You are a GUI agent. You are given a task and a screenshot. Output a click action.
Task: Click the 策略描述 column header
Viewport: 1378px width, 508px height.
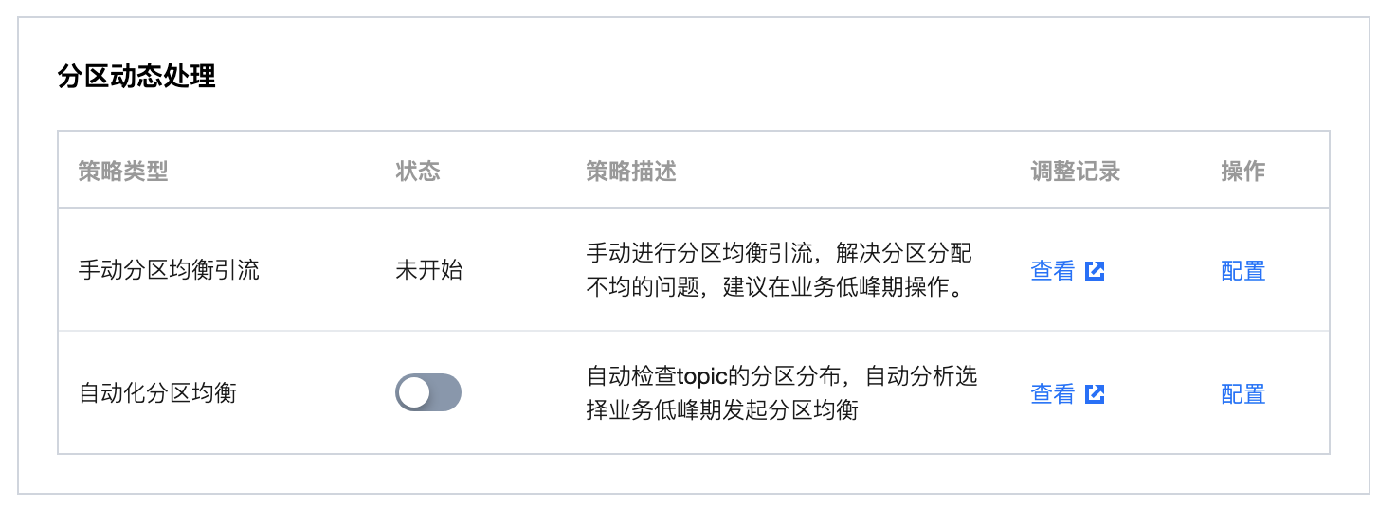(631, 172)
